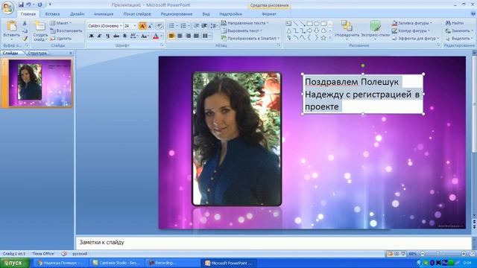This screenshot has height=268, width=477.
Task: Toggle bold Ж formatting
Action: click(x=91, y=36)
